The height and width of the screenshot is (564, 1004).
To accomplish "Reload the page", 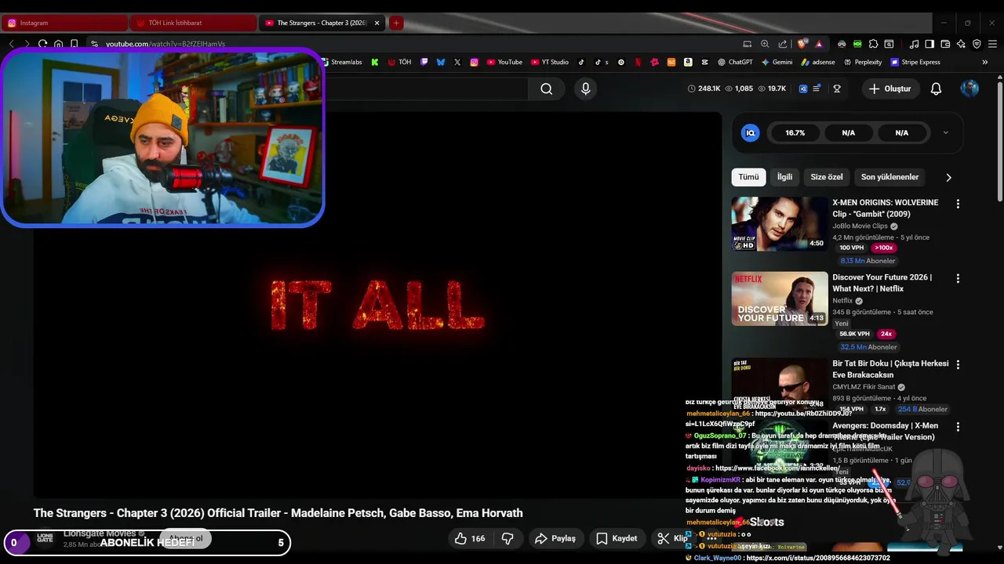I will click(42, 44).
